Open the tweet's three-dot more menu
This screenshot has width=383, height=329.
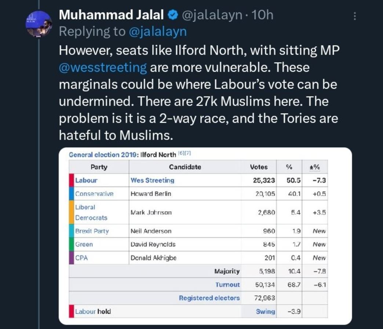354,16
